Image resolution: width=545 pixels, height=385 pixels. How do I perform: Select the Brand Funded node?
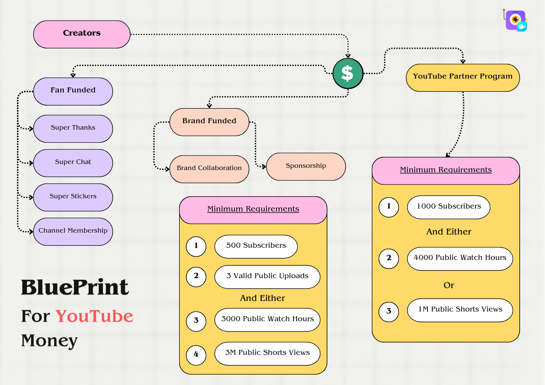click(209, 122)
